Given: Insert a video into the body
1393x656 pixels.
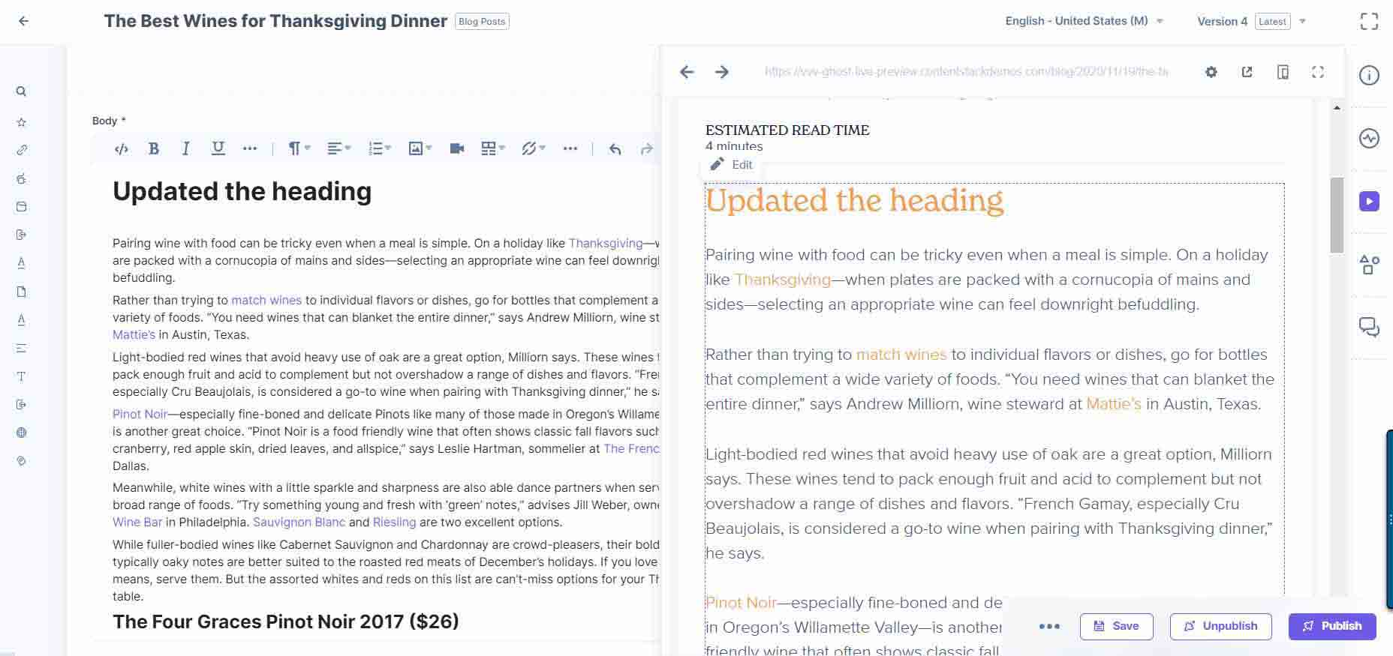Looking at the screenshot, I should click(x=456, y=148).
